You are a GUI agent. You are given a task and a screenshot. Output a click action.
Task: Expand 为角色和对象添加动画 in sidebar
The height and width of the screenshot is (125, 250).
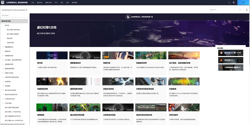pyautogui.click(x=3, y=77)
